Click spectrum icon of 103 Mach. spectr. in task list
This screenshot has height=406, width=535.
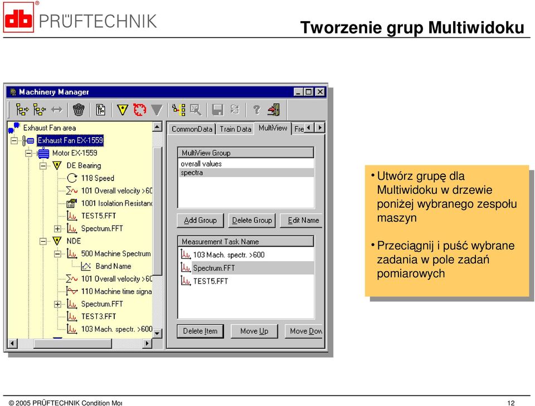[x=185, y=255]
